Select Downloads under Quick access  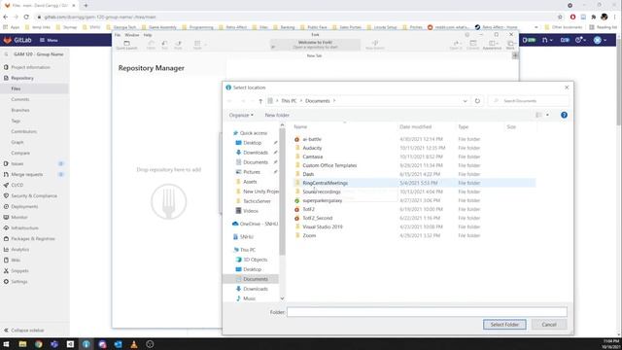pyautogui.click(x=256, y=153)
